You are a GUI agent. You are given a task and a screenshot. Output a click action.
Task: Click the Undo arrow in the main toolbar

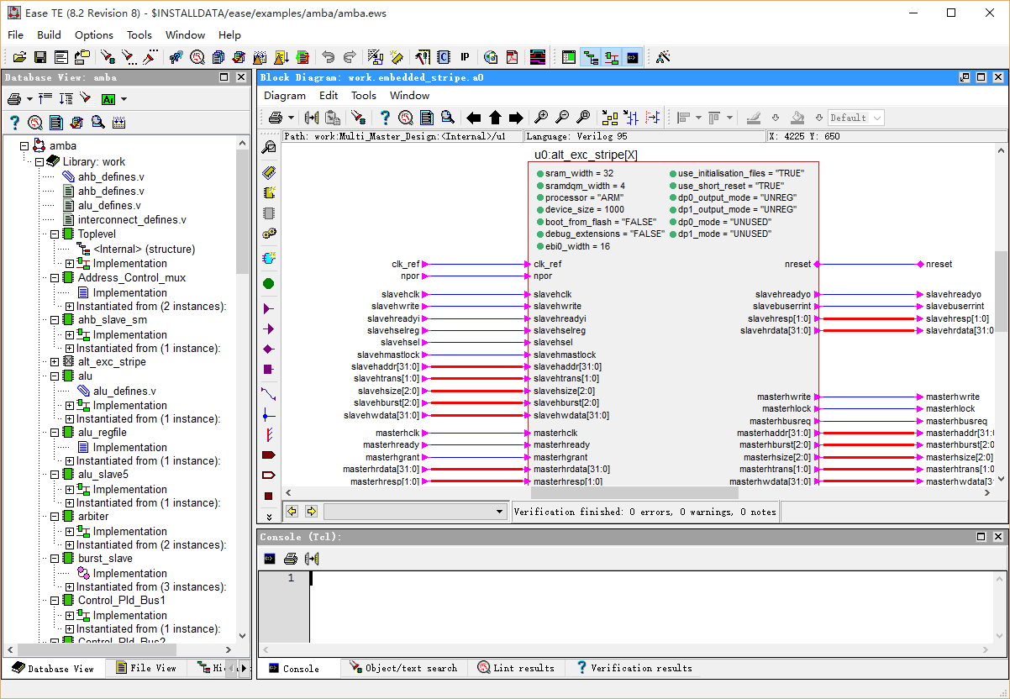pos(329,57)
